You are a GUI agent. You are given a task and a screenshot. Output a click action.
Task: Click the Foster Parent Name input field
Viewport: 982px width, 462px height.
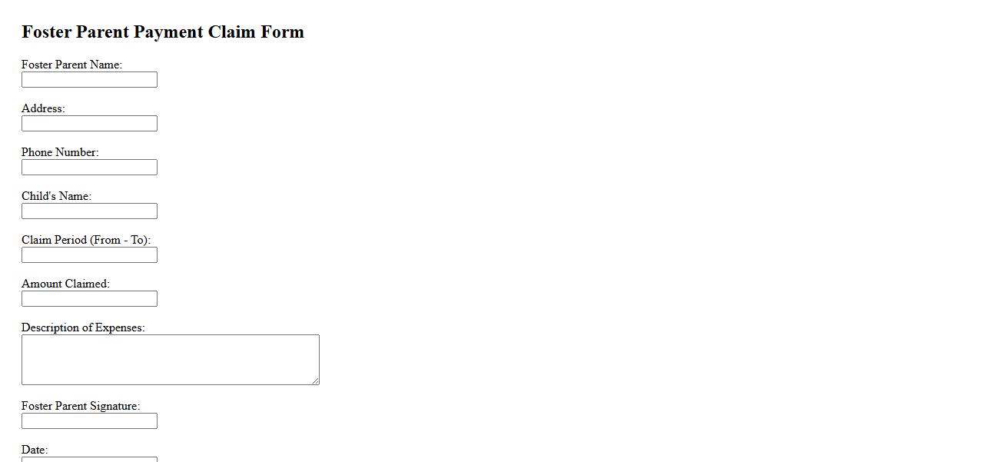tap(89, 80)
